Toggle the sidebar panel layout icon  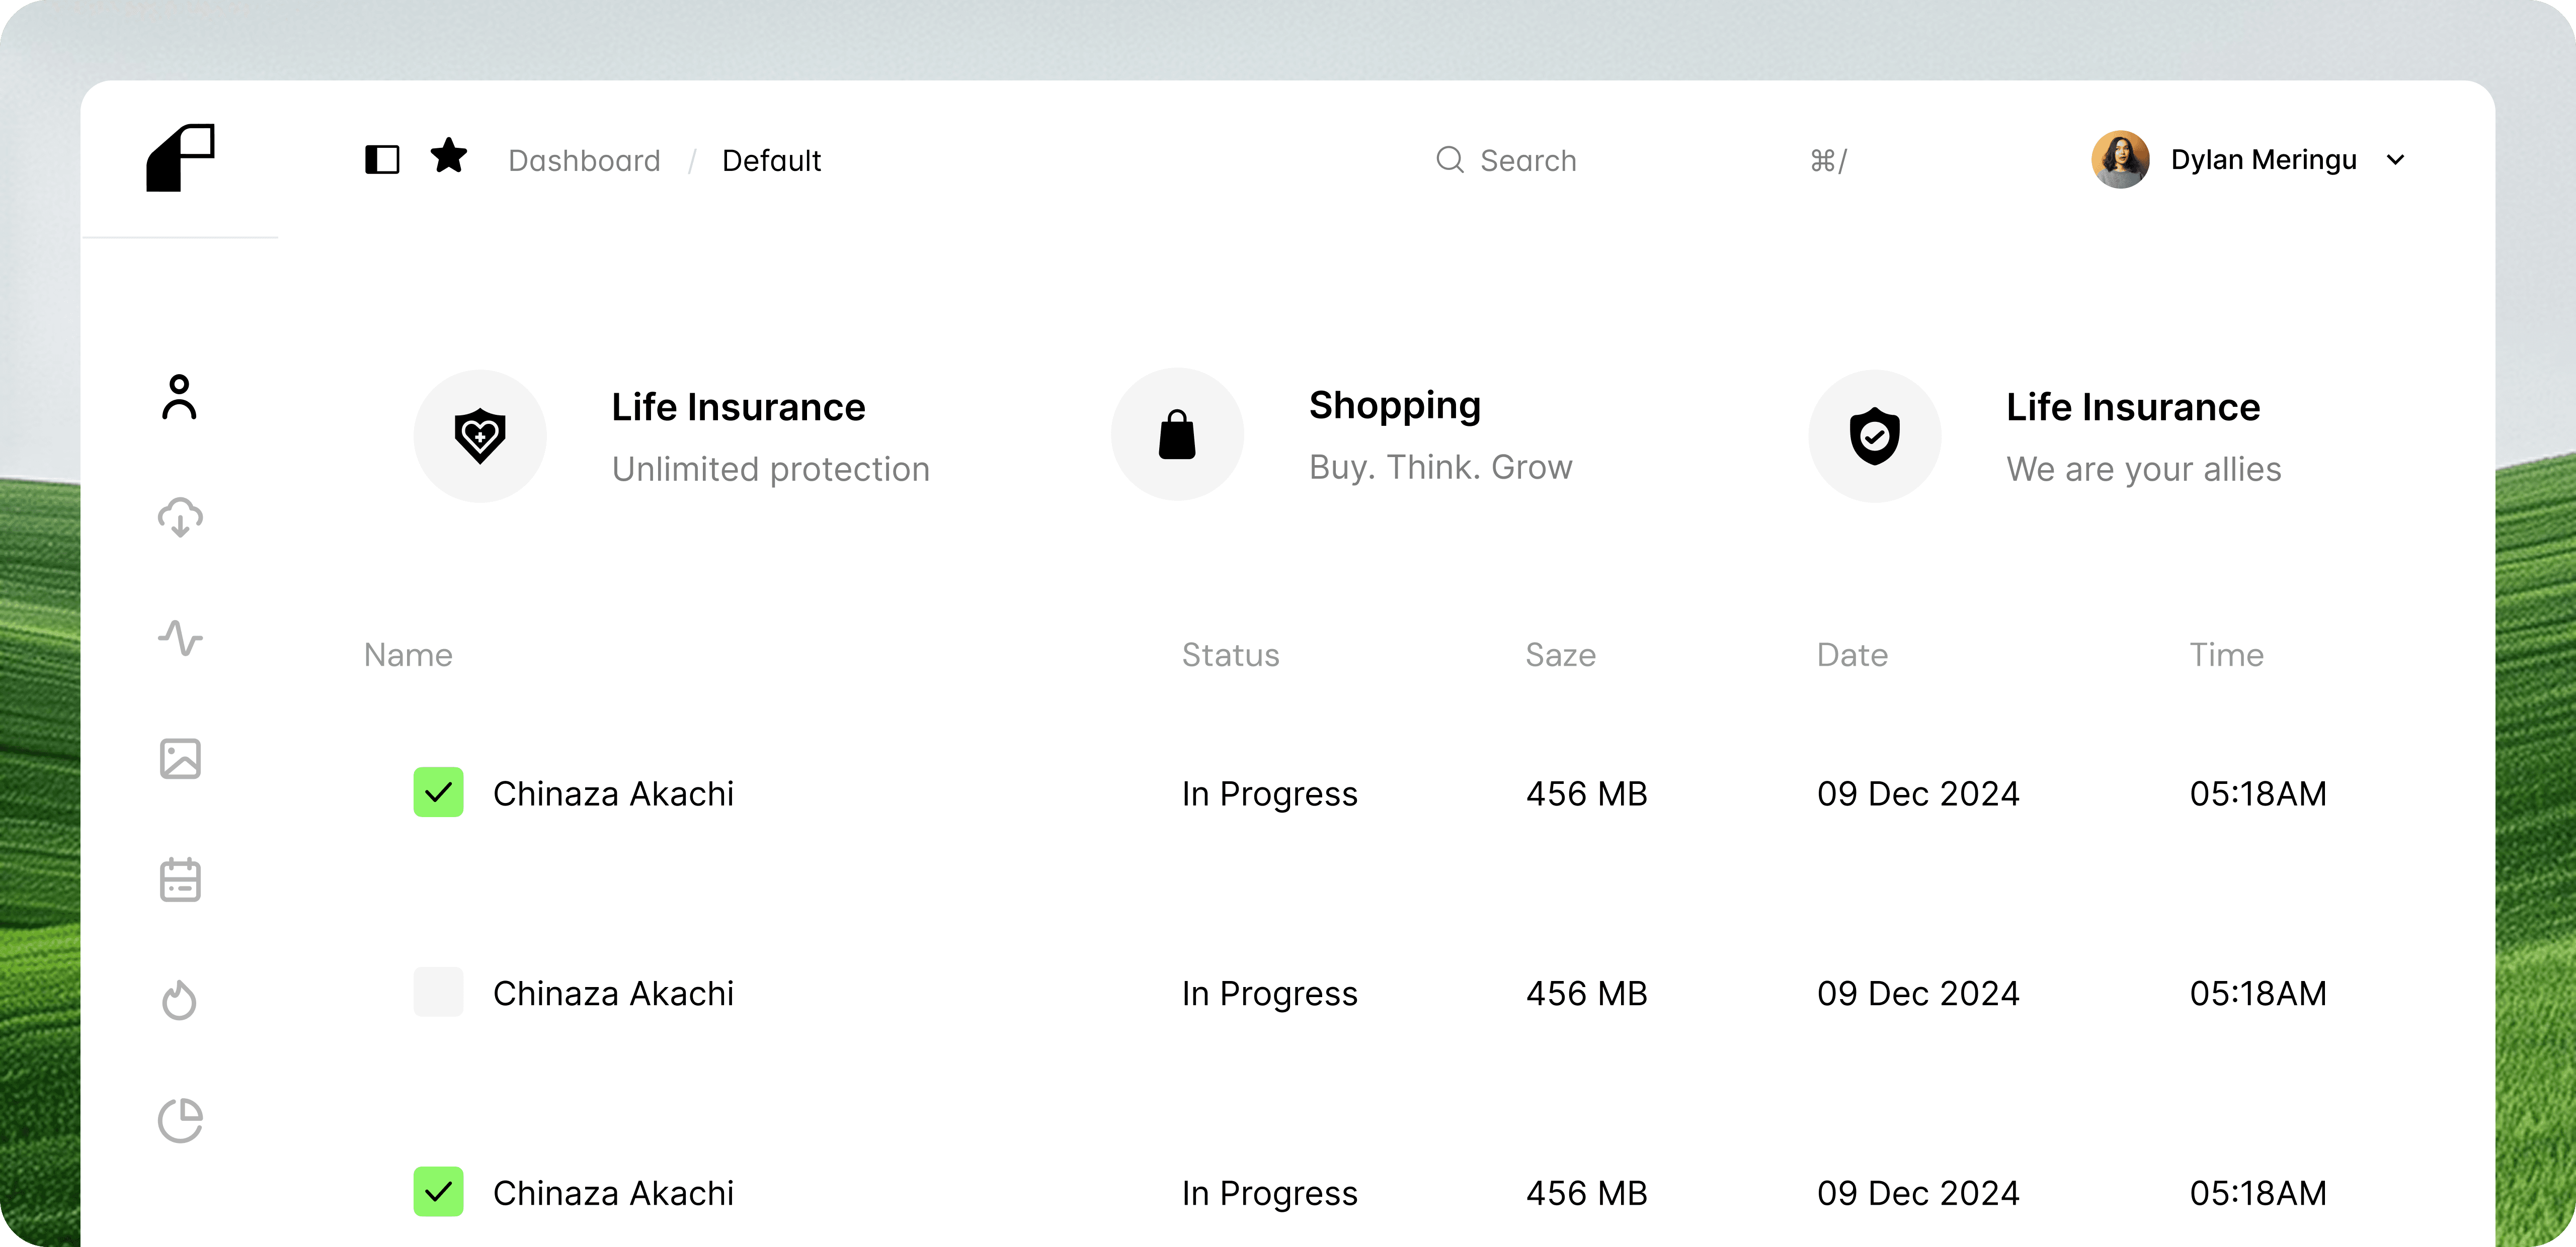pos(382,160)
